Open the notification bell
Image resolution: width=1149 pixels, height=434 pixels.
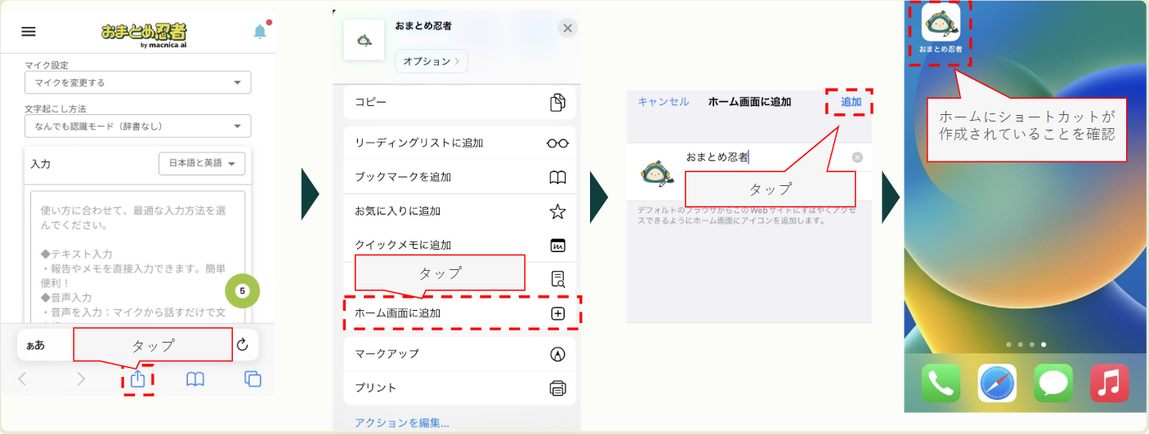point(260,32)
